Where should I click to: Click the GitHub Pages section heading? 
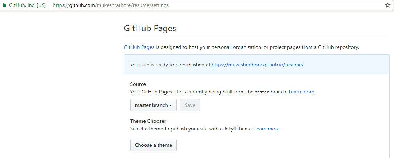[150, 28]
